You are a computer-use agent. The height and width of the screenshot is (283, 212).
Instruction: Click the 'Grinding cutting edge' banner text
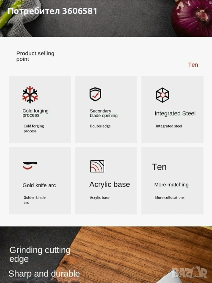(40, 255)
